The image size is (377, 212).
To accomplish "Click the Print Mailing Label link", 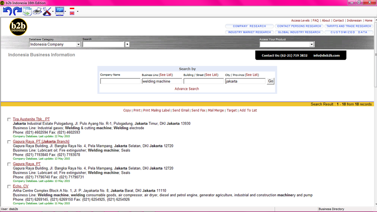I will pos(156,110).
